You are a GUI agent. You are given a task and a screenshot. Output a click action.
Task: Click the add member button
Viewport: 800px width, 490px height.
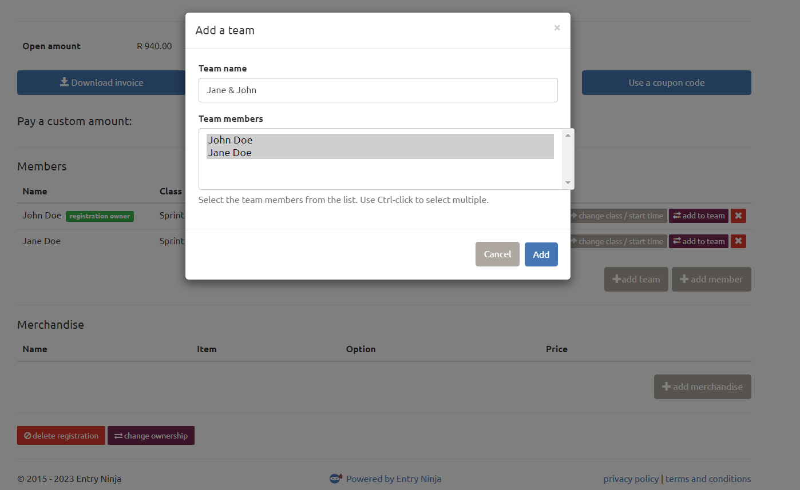coord(711,279)
